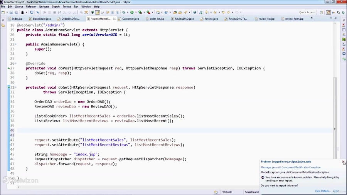Open the File menu
Screen dimensions: 347x195
(x=3, y=7)
